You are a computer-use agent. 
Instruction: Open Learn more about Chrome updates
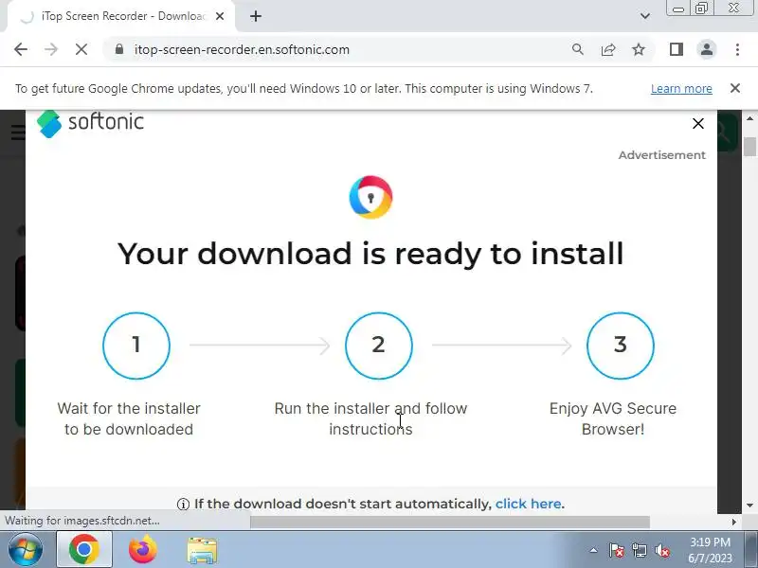[x=681, y=89]
